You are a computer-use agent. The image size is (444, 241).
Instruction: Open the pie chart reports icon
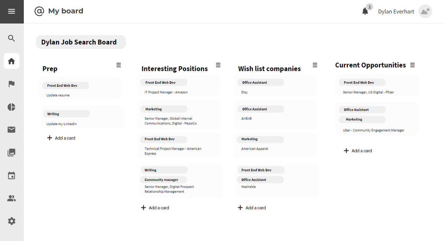(11, 107)
